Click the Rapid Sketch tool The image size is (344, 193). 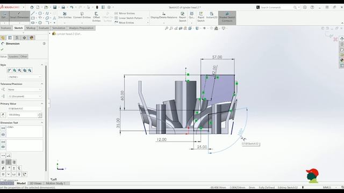coord(200,17)
